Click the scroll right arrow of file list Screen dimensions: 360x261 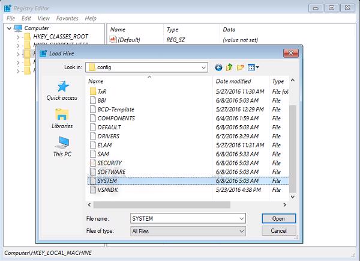[x=284, y=204]
